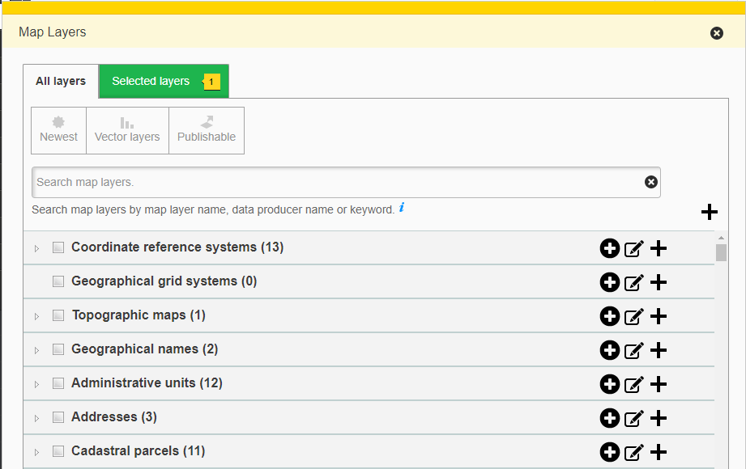Screen dimensions: 746x469
Task: Select the edit pencil icon for Addresses
Action: click(634, 418)
